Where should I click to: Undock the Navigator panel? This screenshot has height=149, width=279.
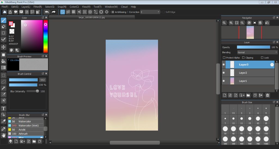click(274, 17)
